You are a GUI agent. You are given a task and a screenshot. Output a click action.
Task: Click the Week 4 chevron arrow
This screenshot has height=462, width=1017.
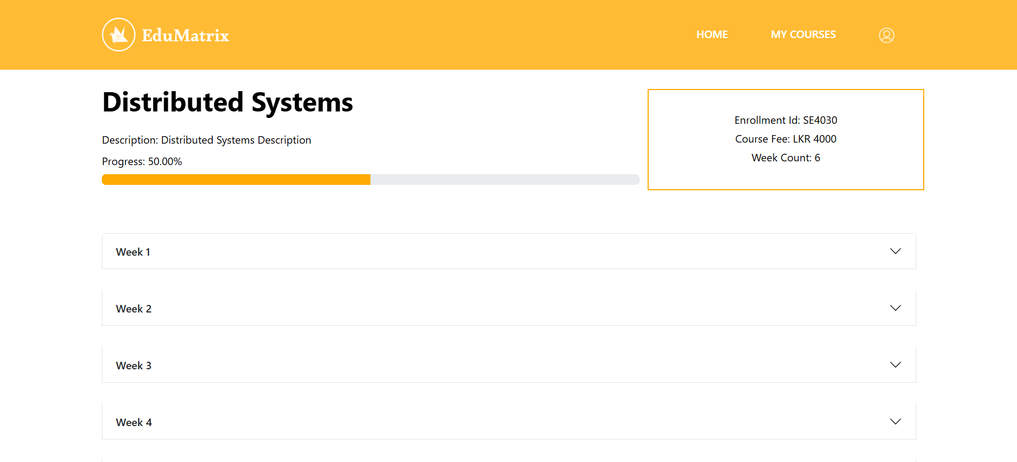click(x=895, y=422)
